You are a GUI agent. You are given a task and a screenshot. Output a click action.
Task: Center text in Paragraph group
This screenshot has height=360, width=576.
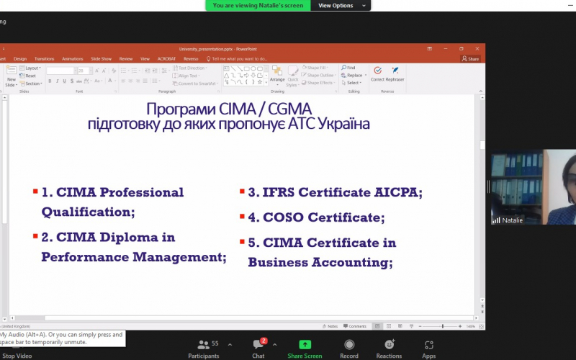pyautogui.click(x=130, y=81)
